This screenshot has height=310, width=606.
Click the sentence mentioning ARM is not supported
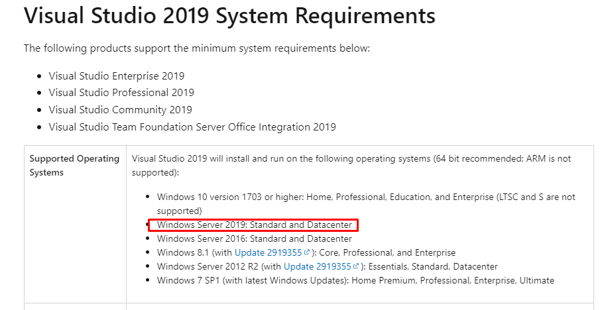(351, 166)
